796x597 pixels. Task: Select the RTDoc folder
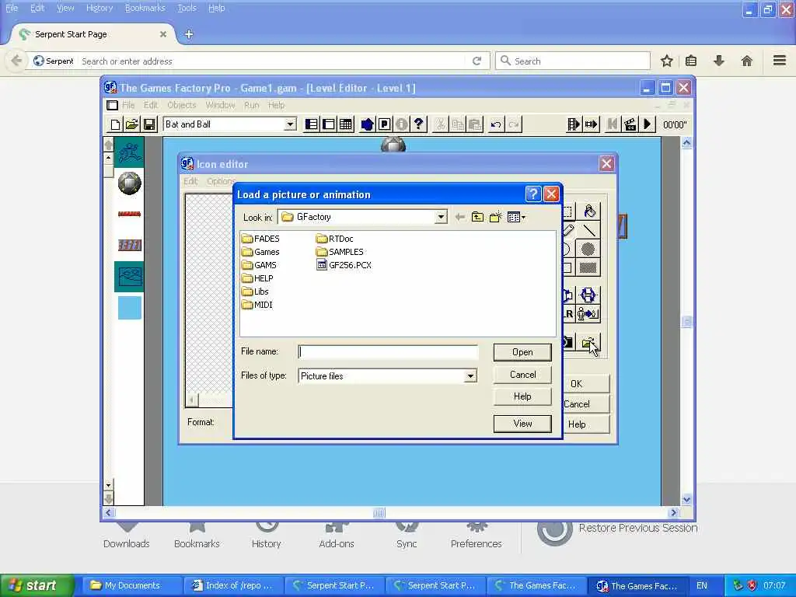click(x=335, y=239)
